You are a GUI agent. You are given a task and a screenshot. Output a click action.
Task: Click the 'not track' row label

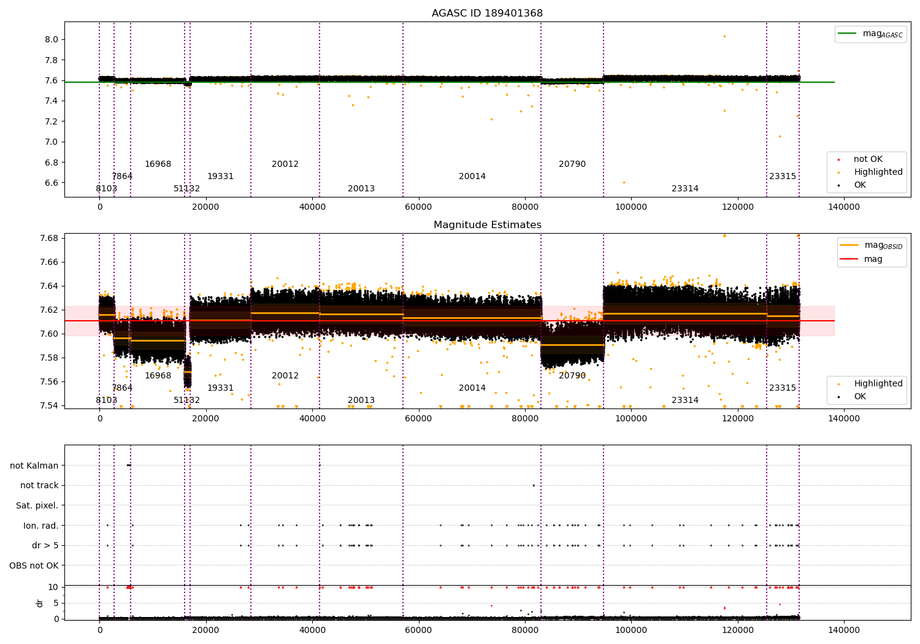[x=39, y=486]
